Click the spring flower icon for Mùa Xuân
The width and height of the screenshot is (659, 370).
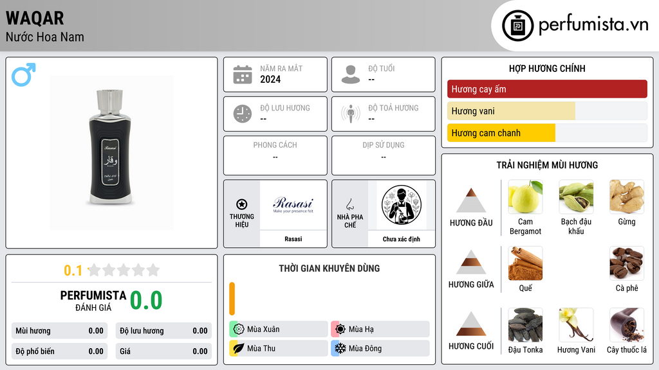point(239,329)
